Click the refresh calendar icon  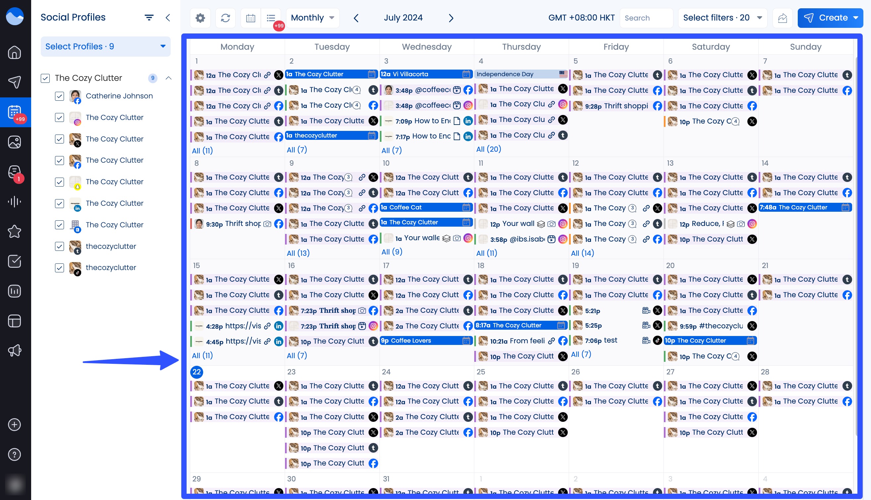tap(225, 18)
